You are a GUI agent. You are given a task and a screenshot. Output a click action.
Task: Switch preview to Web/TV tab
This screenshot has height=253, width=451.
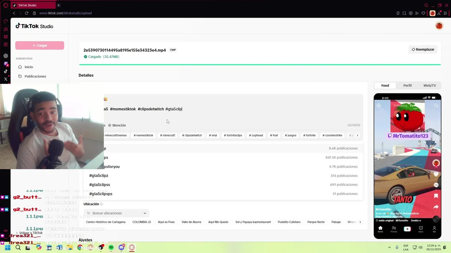(x=430, y=85)
